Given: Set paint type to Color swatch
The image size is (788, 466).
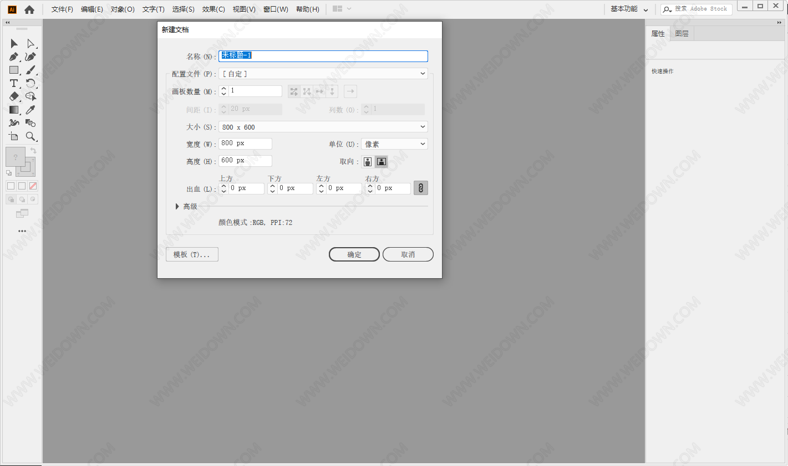Looking at the screenshot, I should [x=11, y=186].
